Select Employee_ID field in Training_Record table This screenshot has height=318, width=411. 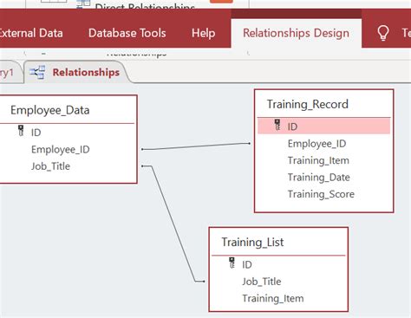click(316, 144)
